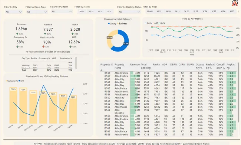
Task: Advance week slicer with right arrow
Action: [x=238, y=11]
